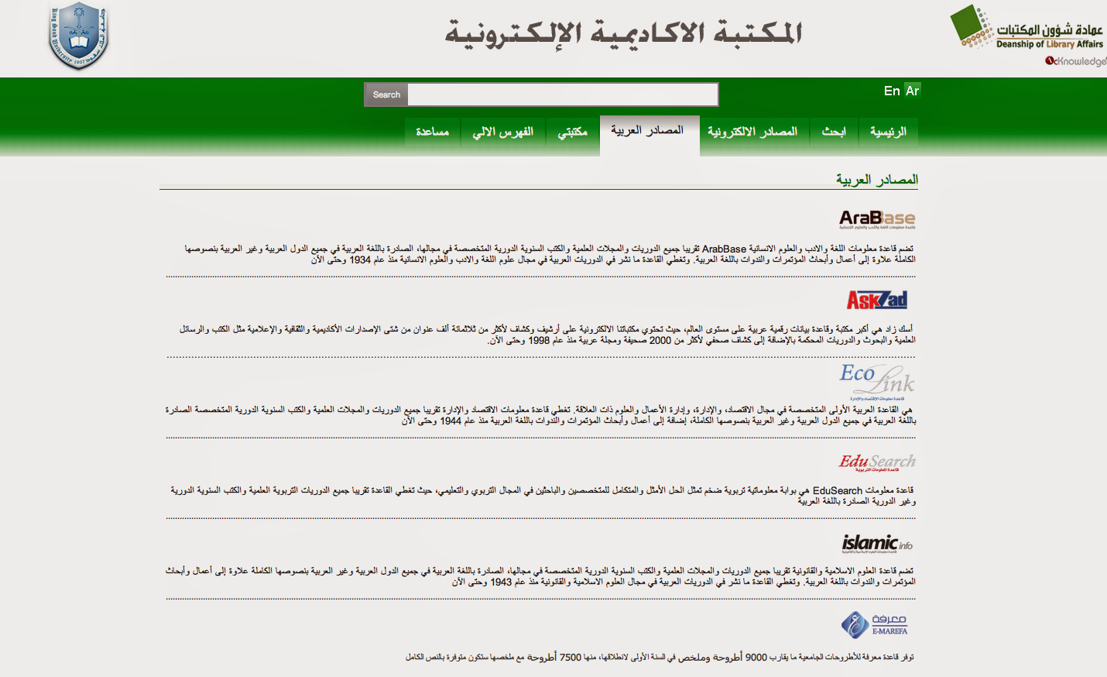Select the المصادر الالكترونية tab
The height and width of the screenshot is (677, 1107).
pos(753,132)
